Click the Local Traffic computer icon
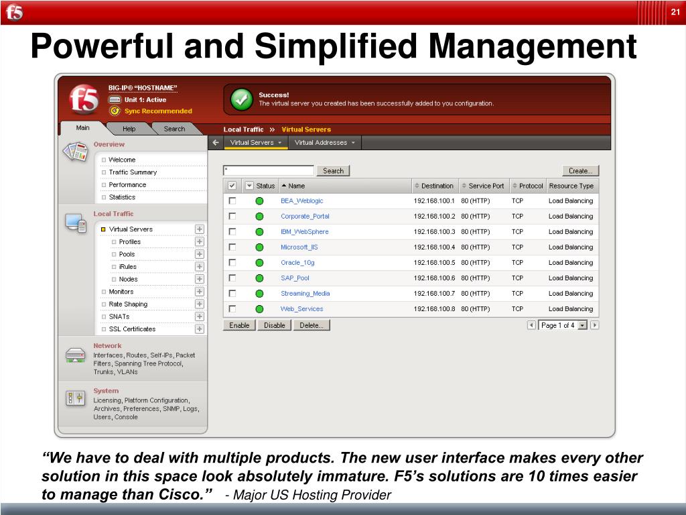 coord(76,223)
